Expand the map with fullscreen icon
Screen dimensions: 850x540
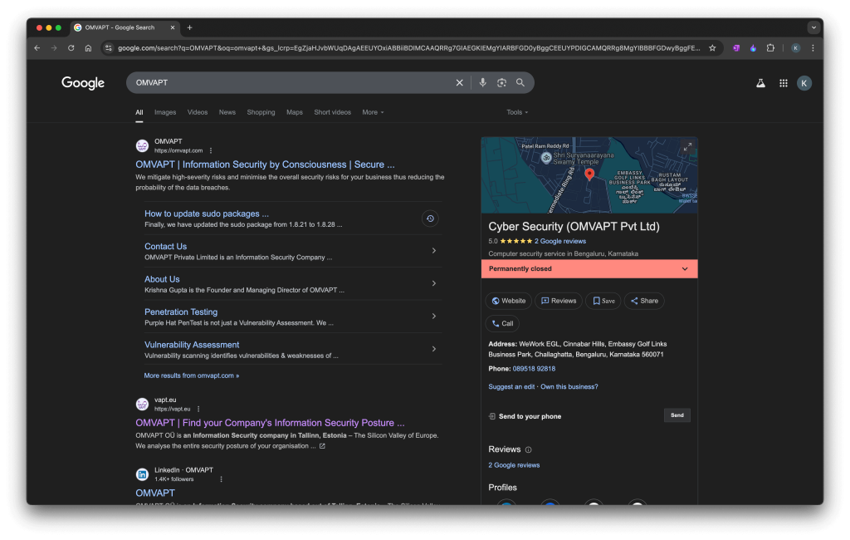(687, 147)
